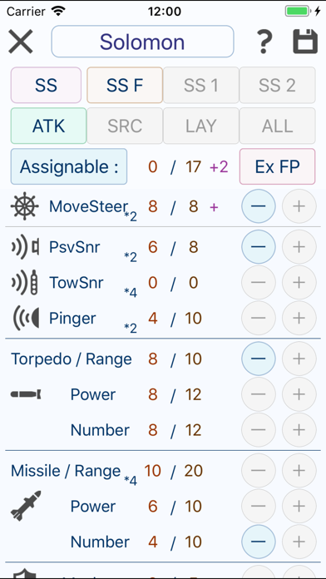Screen dimensions: 326x579
Task: Decrease Missile Number with the minus button
Action: 259,542
